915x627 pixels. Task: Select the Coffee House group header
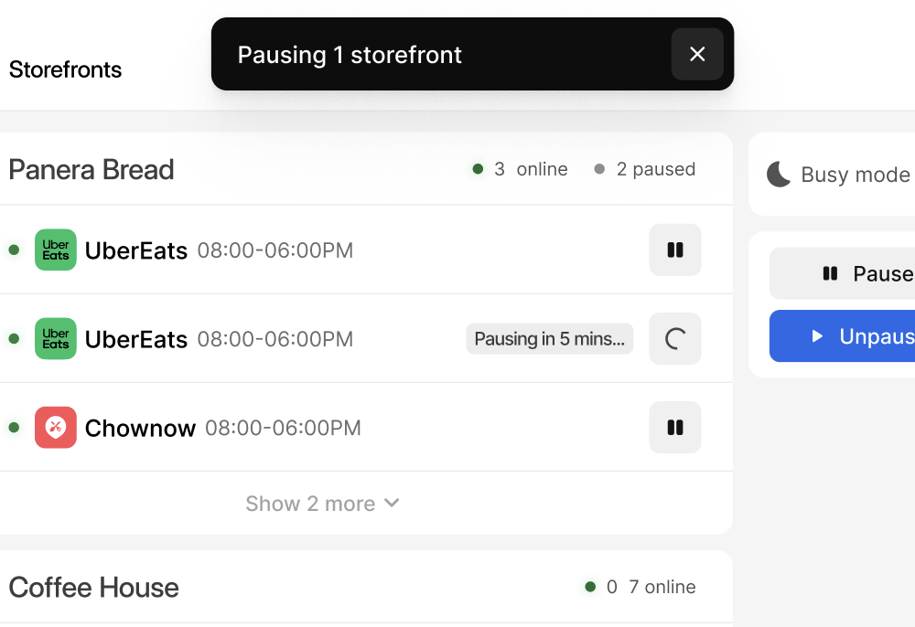(x=93, y=588)
